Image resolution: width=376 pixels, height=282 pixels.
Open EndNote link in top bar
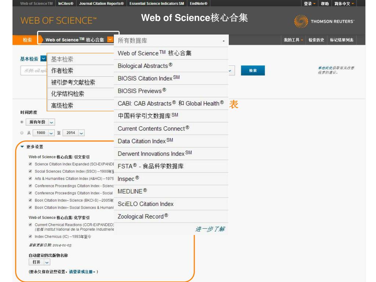click(x=199, y=3)
